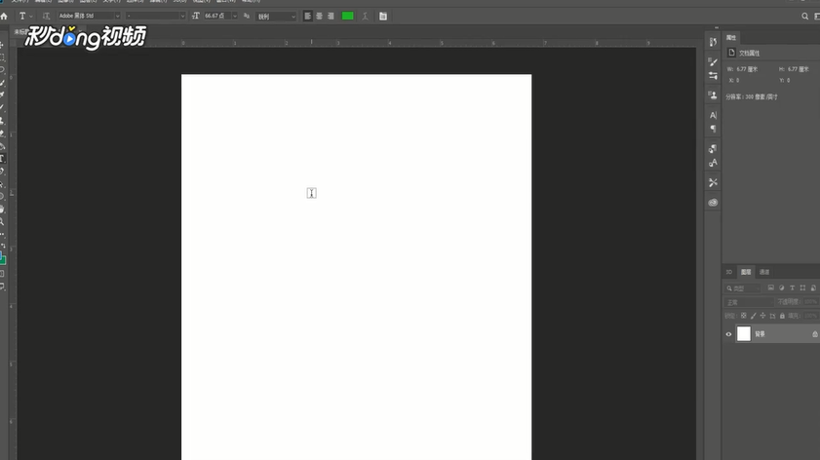This screenshot has height=460, width=820.
Task: Open the anti-aliasing 锐利 dropdown
Action: (x=276, y=17)
